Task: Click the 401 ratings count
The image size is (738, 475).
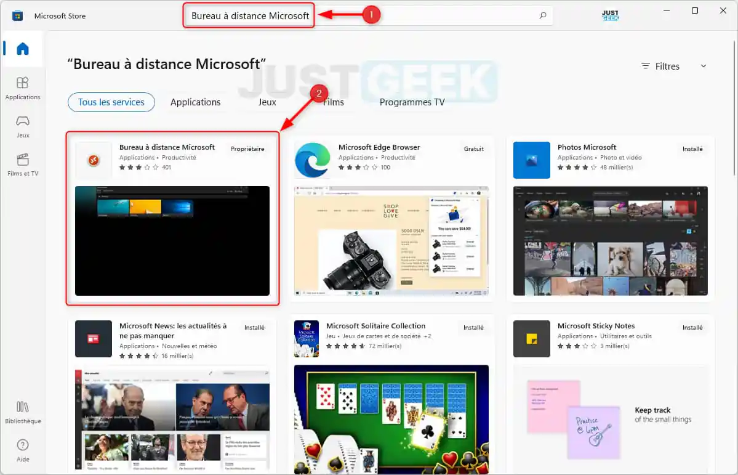Action: [x=167, y=168]
